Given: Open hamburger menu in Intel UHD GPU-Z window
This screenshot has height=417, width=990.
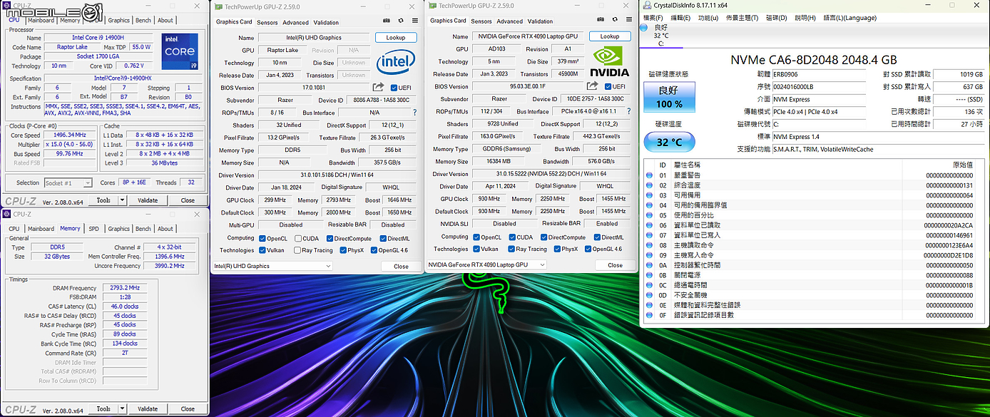Looking at the screenshot, I should 414,21.
